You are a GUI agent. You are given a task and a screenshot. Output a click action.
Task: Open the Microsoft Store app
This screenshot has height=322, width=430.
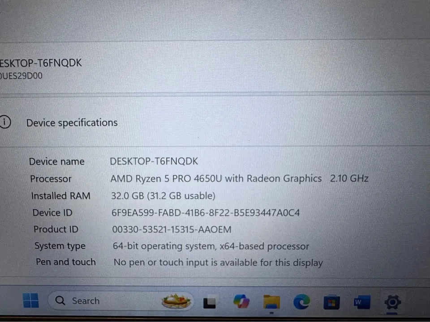point(331,302)
